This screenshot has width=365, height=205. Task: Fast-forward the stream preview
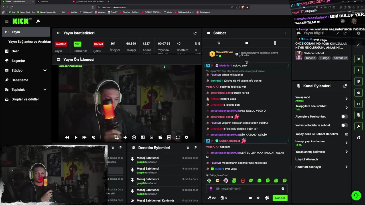tap(84, 137)
